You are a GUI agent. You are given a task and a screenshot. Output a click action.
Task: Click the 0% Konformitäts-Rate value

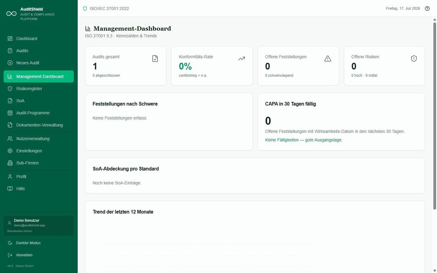pos(185,66)
